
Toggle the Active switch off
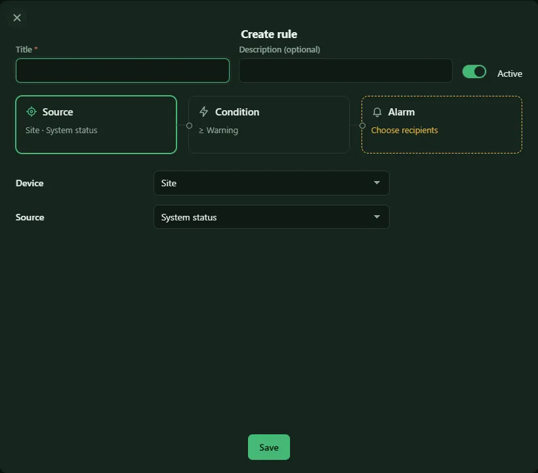474,72
